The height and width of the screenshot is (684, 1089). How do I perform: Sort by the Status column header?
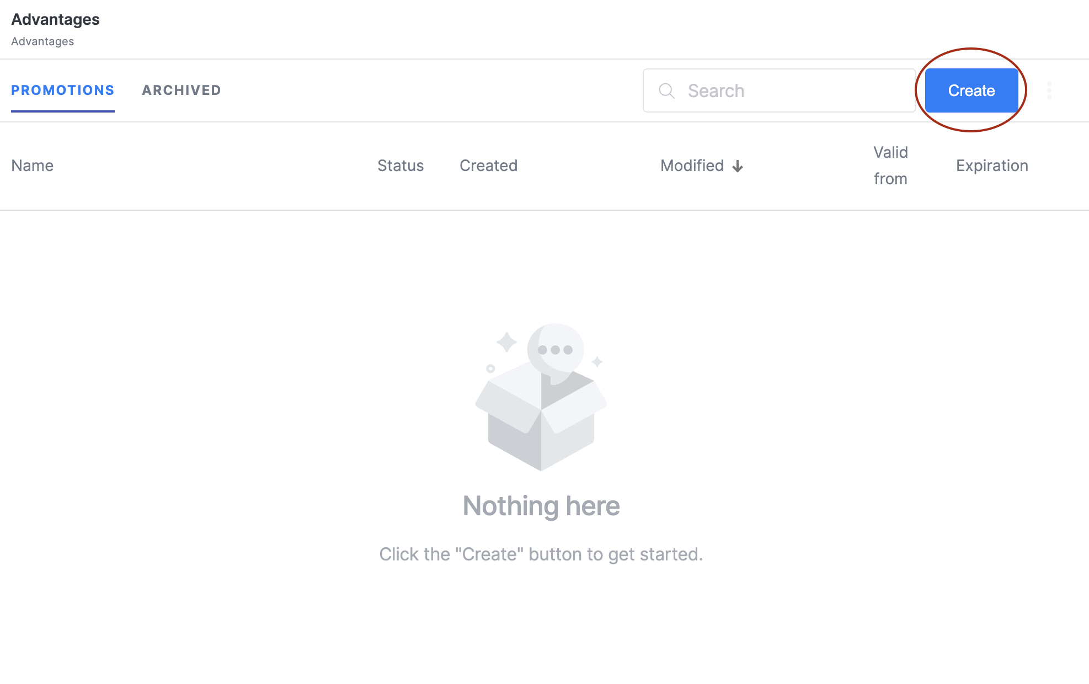point(401,165)
